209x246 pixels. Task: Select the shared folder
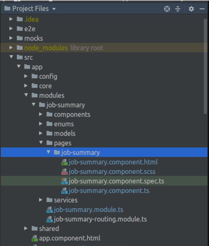[x=49, y=229]
